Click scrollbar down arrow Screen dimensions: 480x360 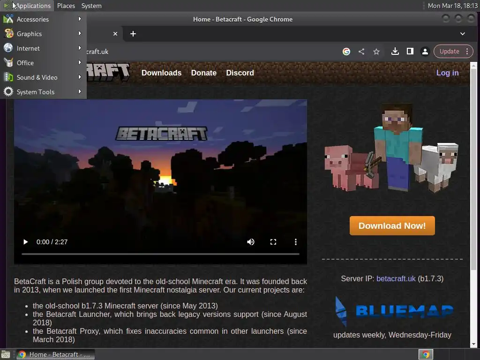point(473,344)
